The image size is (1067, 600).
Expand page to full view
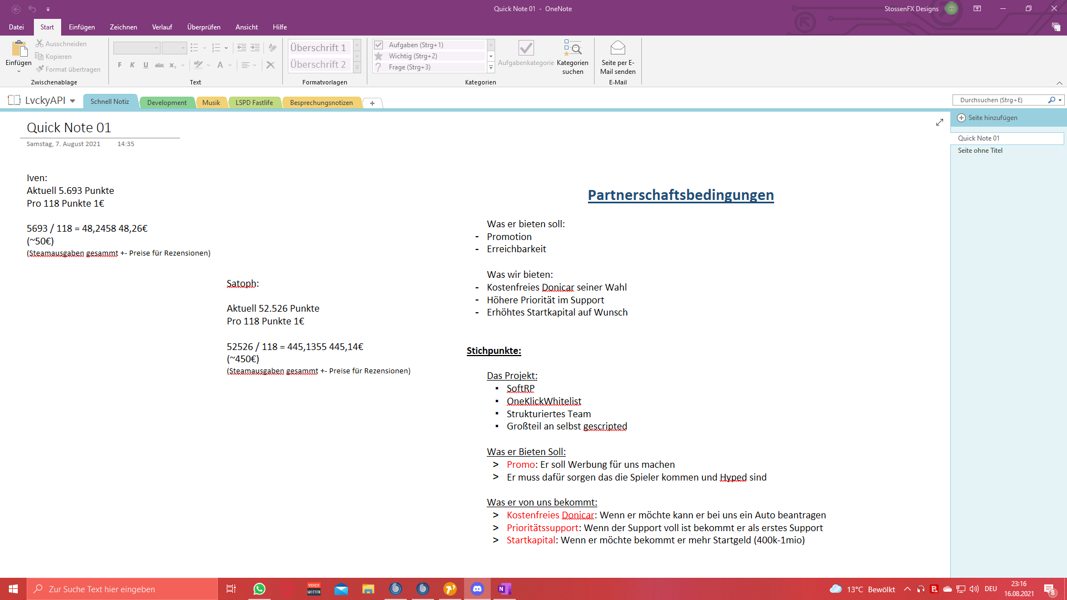pos(939,122)
